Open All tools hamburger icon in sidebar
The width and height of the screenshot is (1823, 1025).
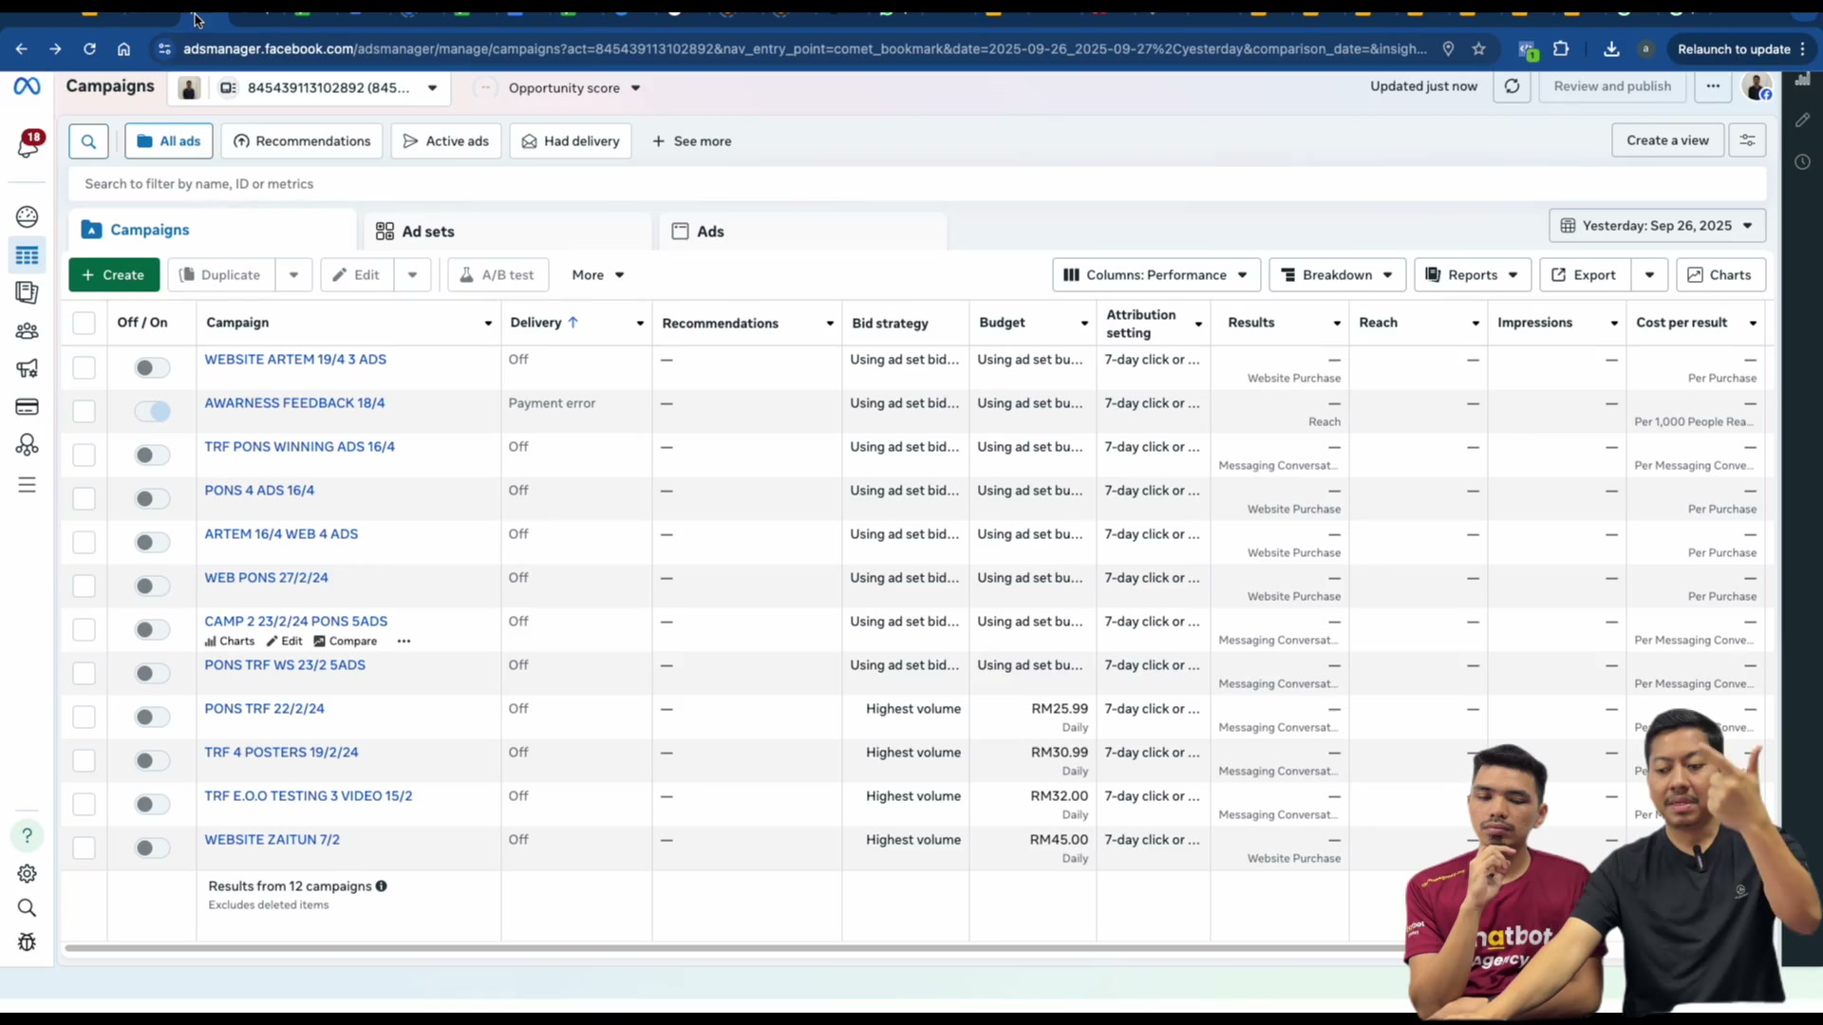point(27,485)
